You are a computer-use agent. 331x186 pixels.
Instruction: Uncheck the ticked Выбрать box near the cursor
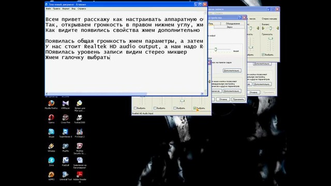click(x=194, y=108)
